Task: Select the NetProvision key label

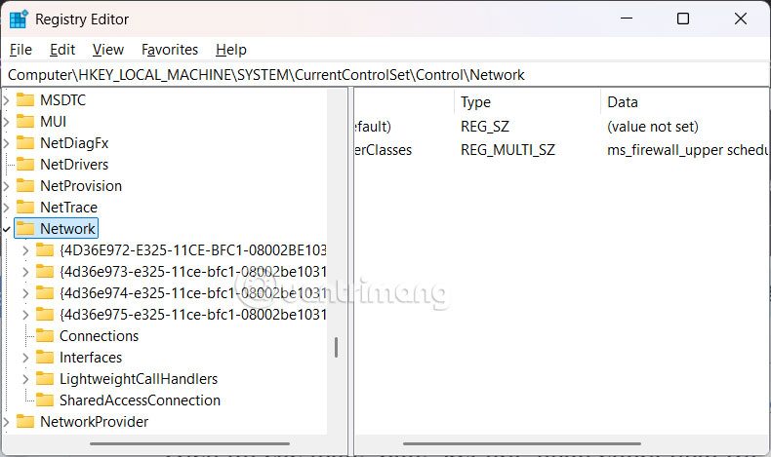Action: point(81,186)
